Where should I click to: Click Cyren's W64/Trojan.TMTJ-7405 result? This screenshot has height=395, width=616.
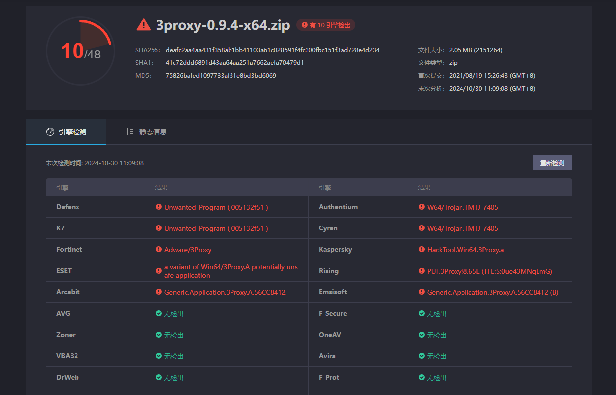pos(462,228)
